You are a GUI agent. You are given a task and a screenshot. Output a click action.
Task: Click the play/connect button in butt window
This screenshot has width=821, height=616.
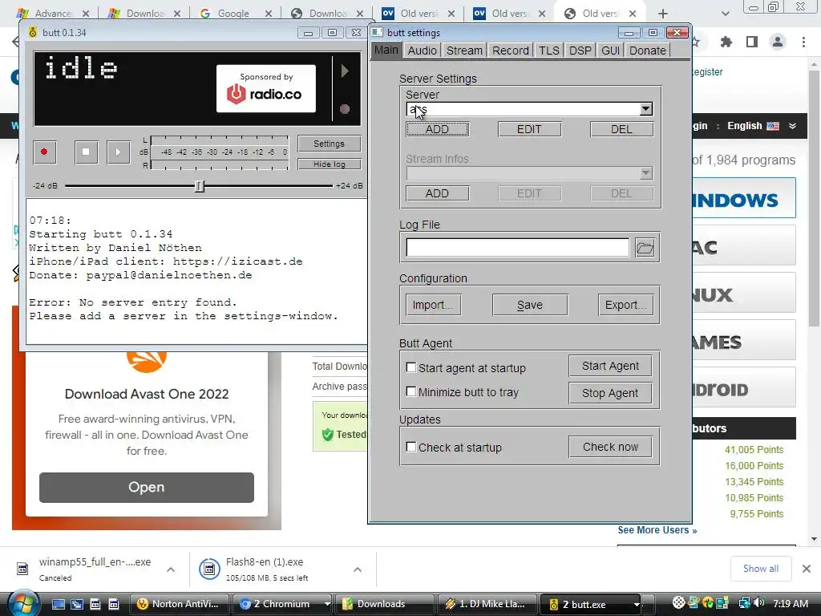click(x=119, y=152)
